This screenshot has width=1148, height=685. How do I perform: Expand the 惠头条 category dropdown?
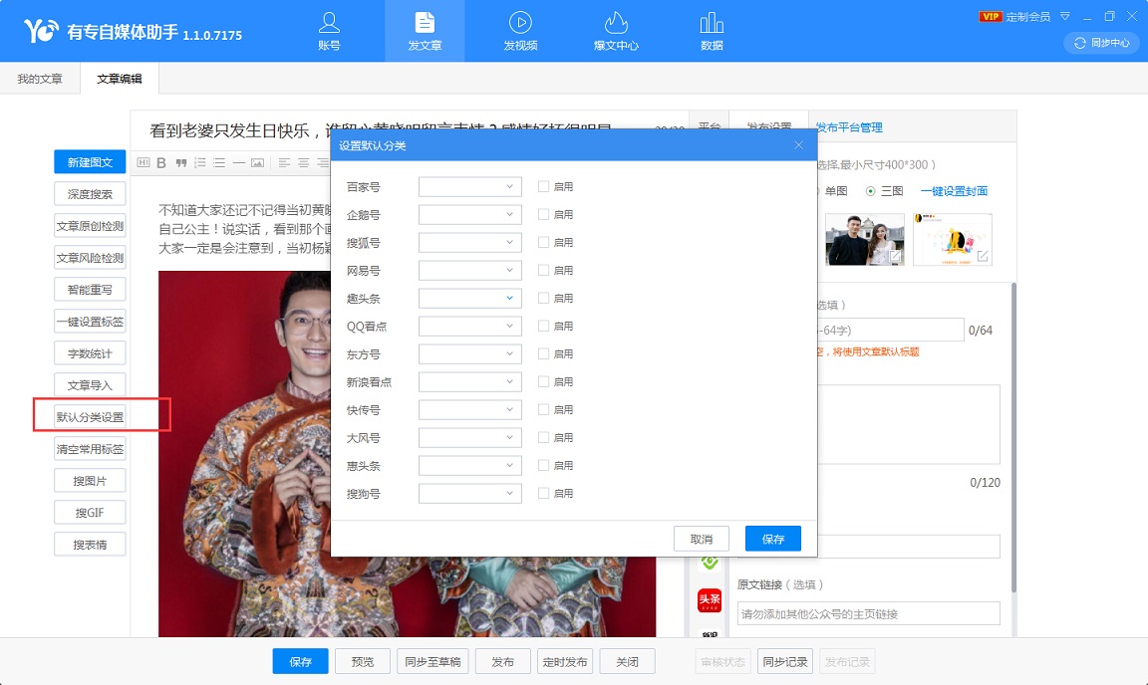470,465
